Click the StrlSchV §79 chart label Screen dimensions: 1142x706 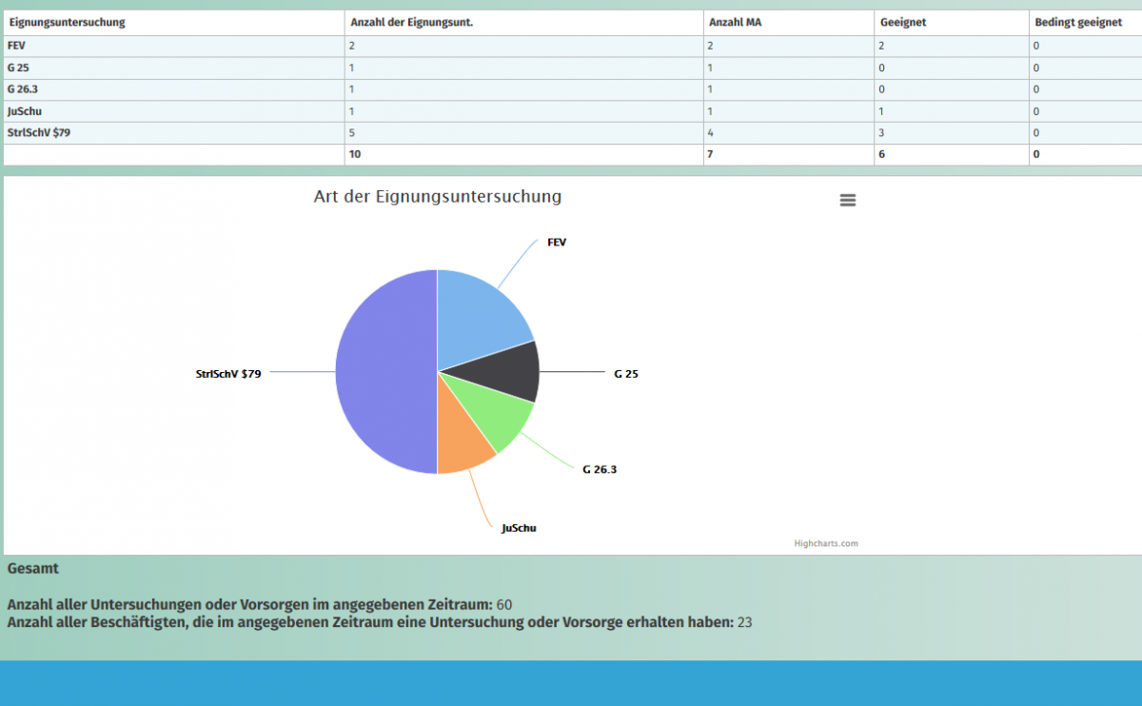click(227, 374)
